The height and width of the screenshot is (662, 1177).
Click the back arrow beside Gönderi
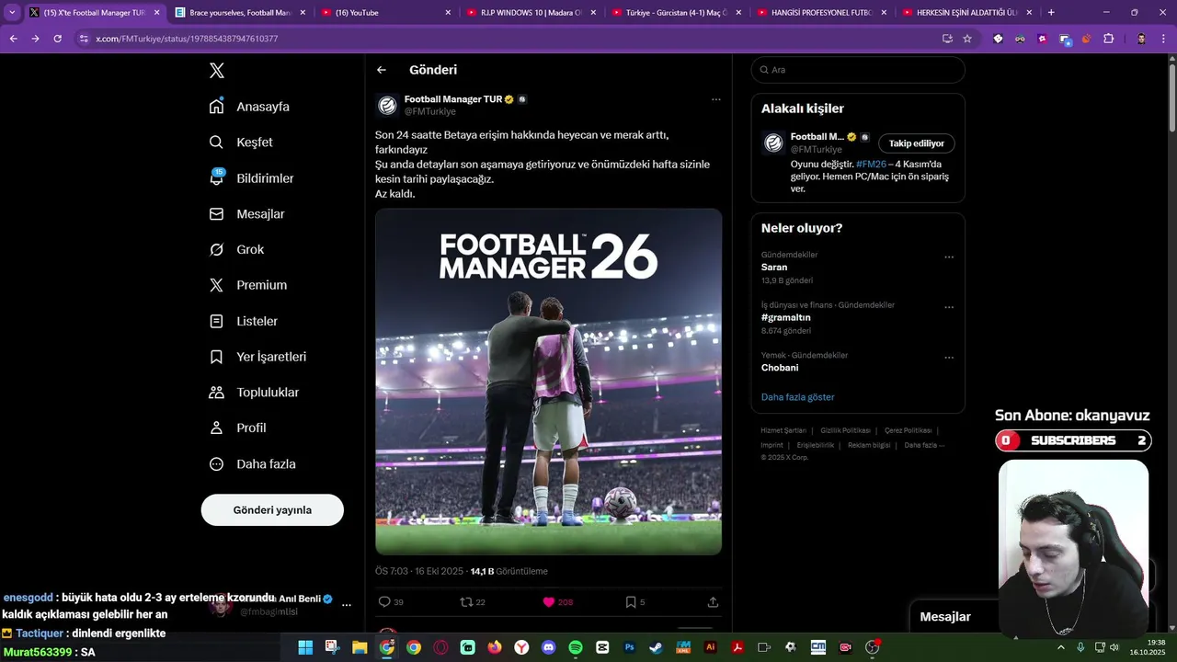pos(382,70)
